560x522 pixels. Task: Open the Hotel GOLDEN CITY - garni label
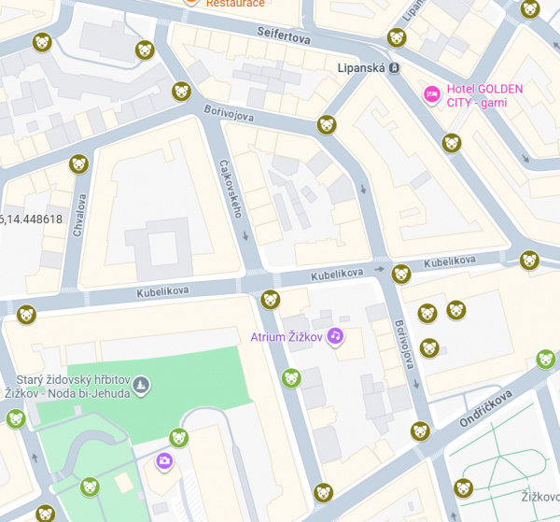484,96
